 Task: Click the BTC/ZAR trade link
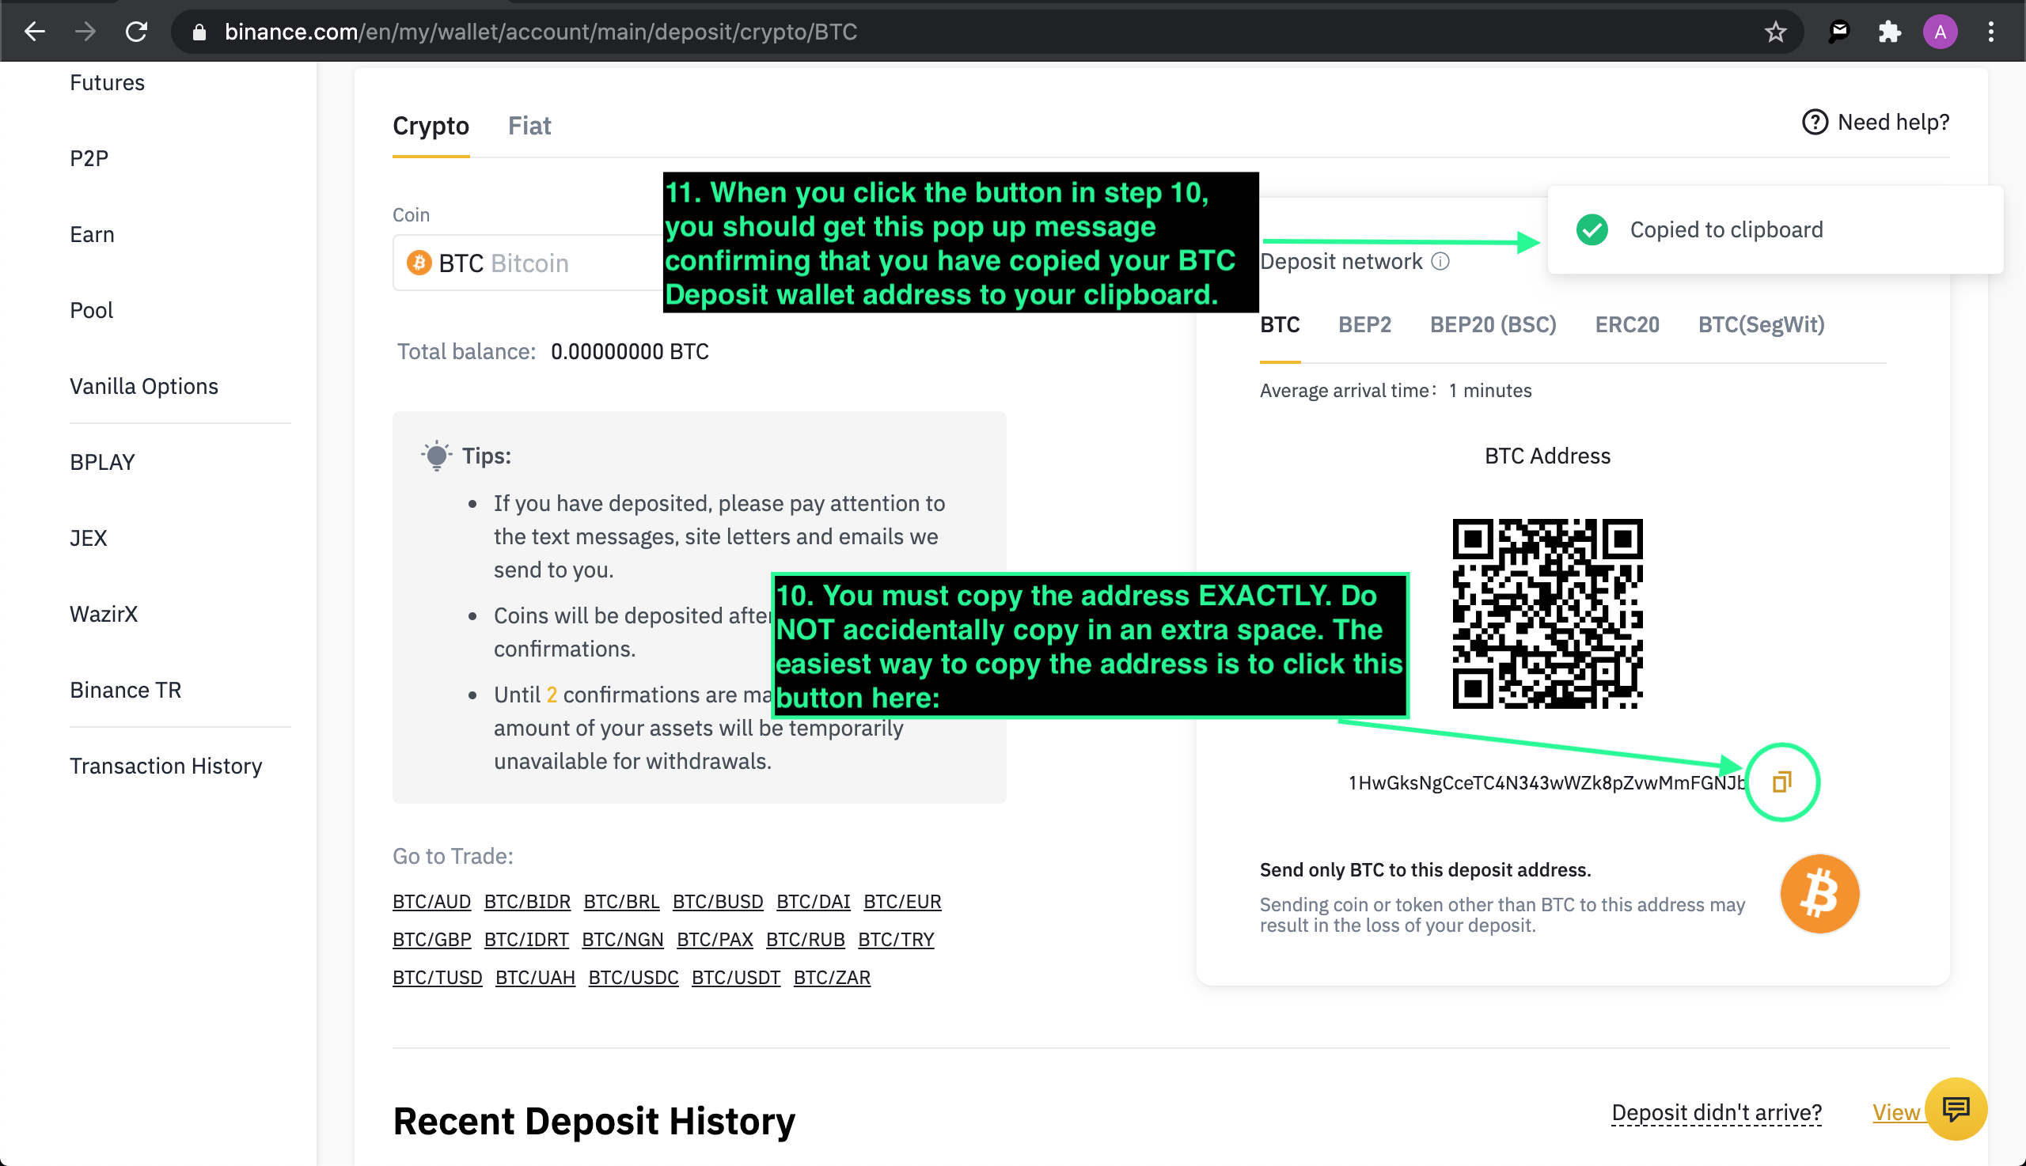pyautogui.click(x=832, y=977)
